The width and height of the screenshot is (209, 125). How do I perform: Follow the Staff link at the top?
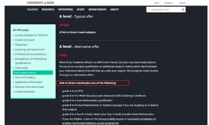tap(156, 3)
